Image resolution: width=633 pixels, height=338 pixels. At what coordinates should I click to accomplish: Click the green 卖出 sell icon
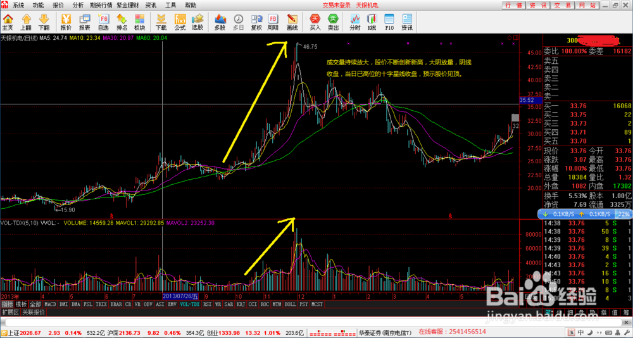333,22
